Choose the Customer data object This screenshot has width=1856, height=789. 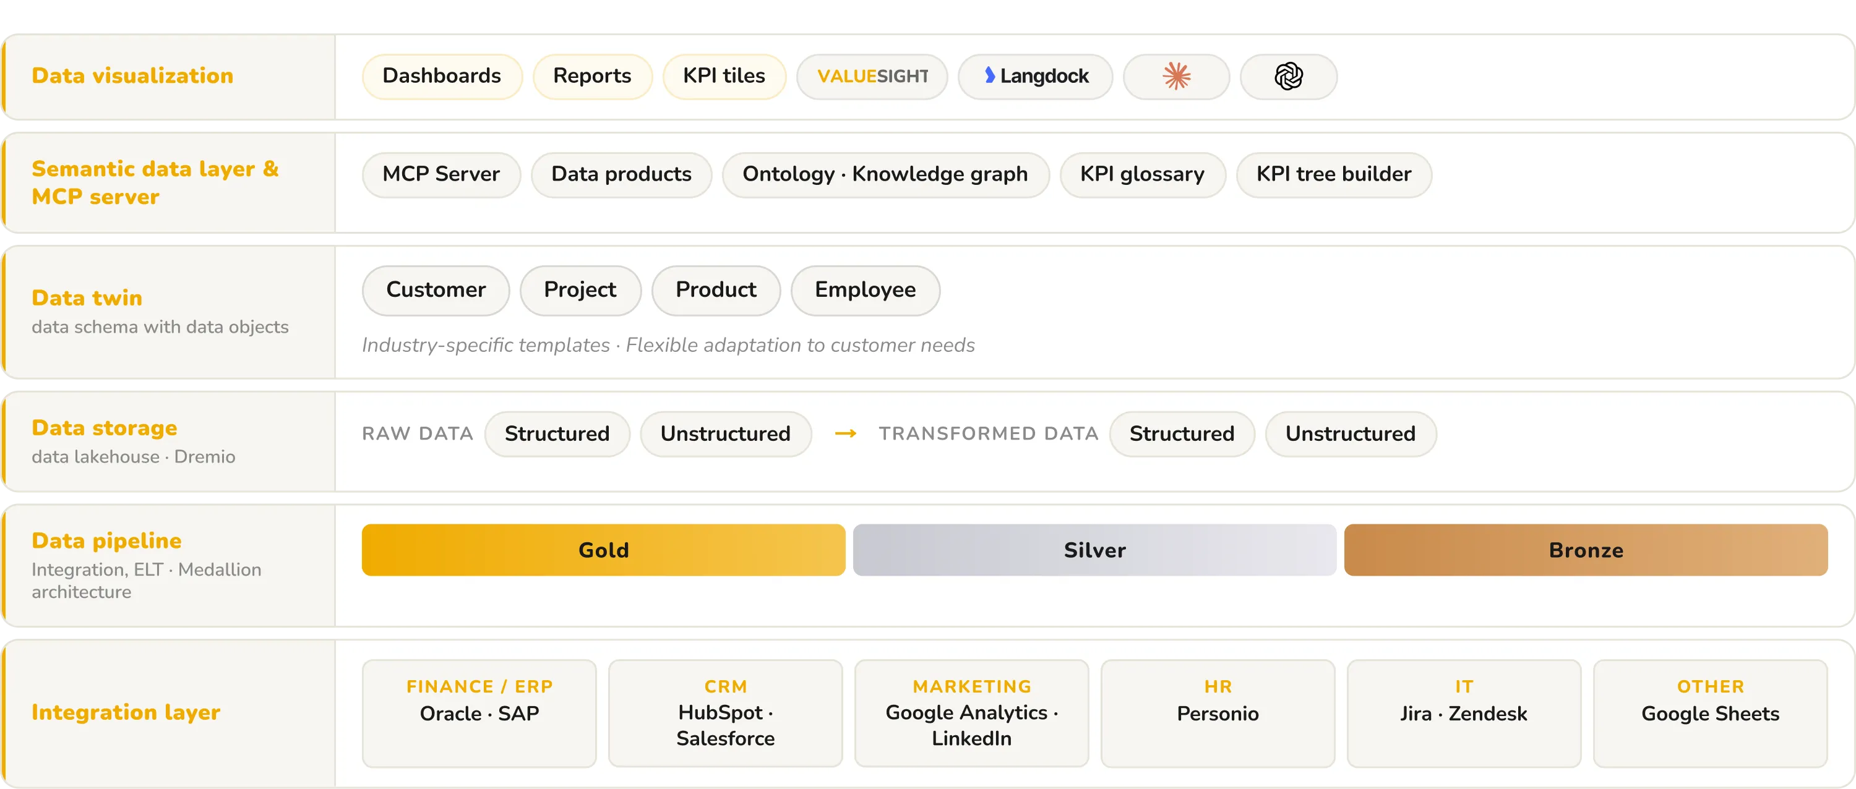coord(436,290)
